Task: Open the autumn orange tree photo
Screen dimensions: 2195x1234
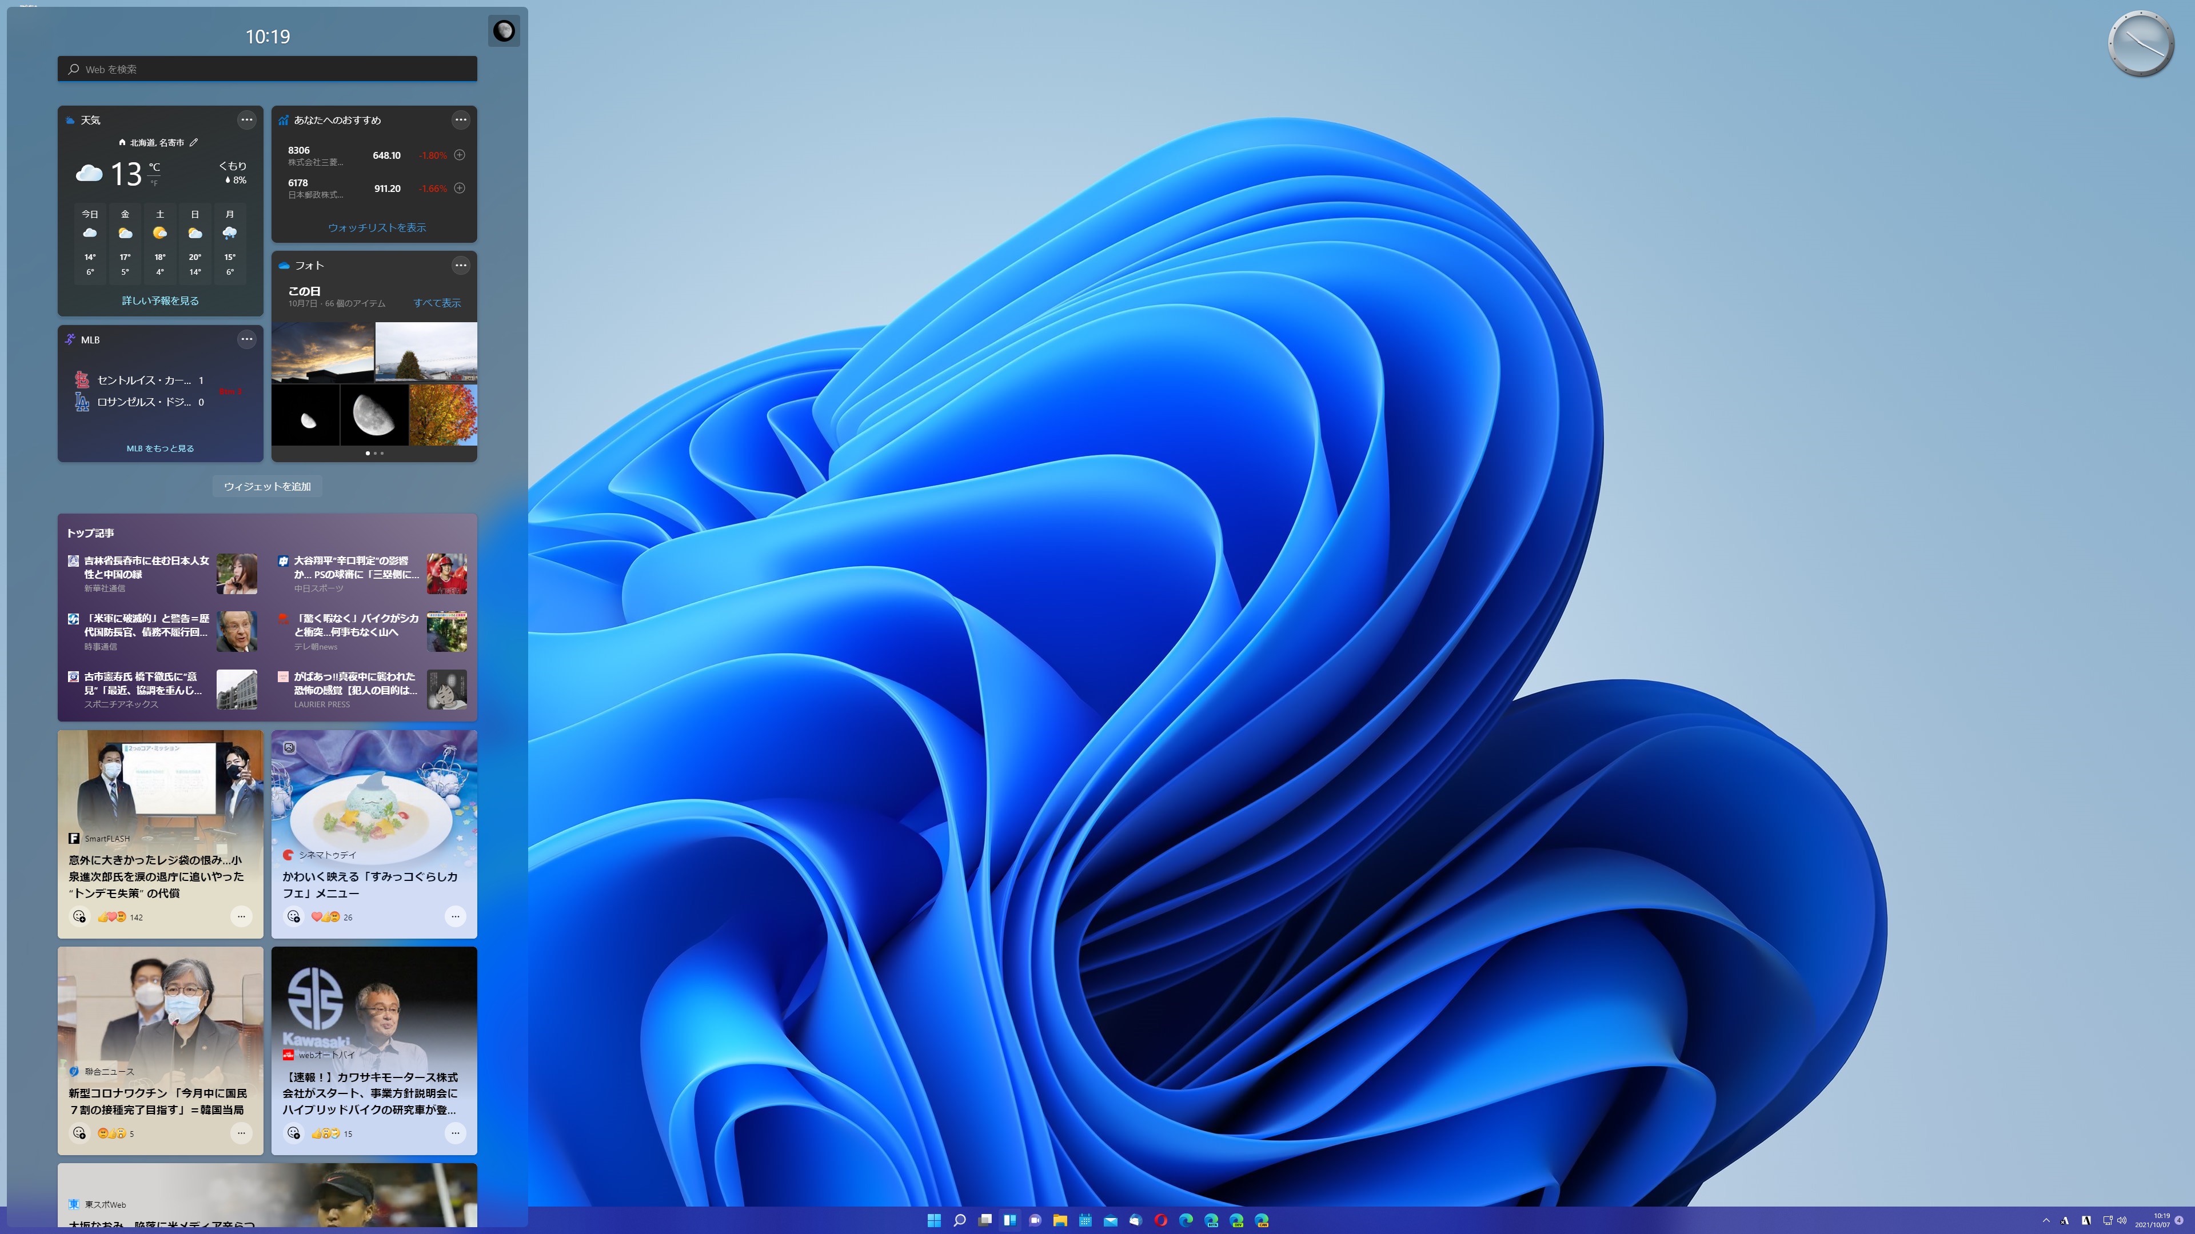Action: click(x=443, y=415)
